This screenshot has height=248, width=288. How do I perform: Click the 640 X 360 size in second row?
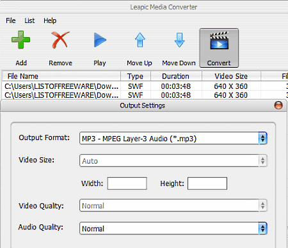point(231,95)
